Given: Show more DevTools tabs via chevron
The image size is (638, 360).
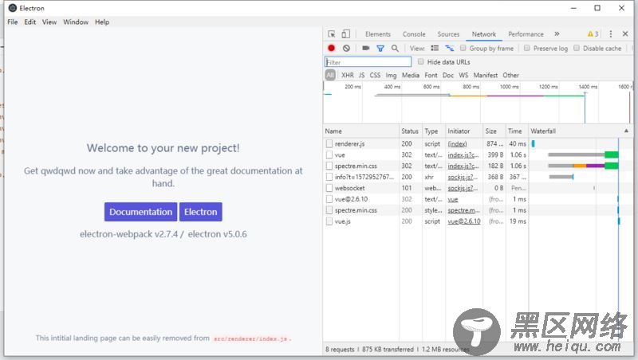Looking at the screenshot, I should 557,33.
